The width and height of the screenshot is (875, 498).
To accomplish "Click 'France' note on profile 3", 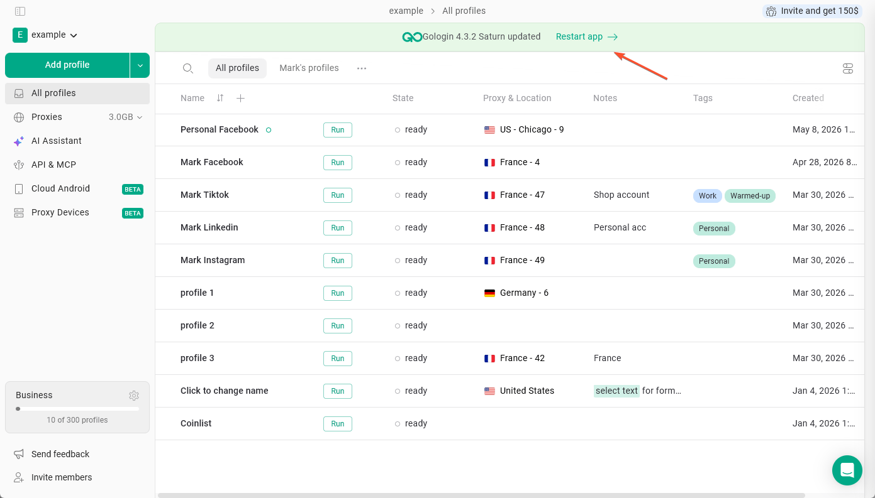I will click(608, 358).
